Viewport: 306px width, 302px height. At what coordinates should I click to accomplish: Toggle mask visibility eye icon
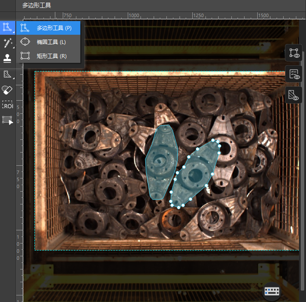point(293,95)
